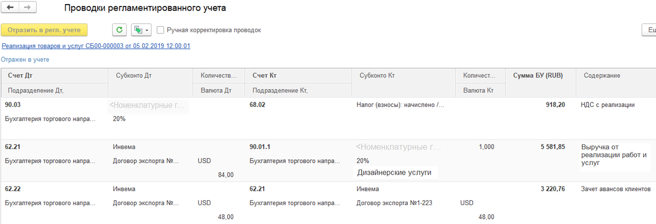This screenshot has width=656, height=224.
Task: Select the 90.01.1 credit account cell
Action: [260, 147]
